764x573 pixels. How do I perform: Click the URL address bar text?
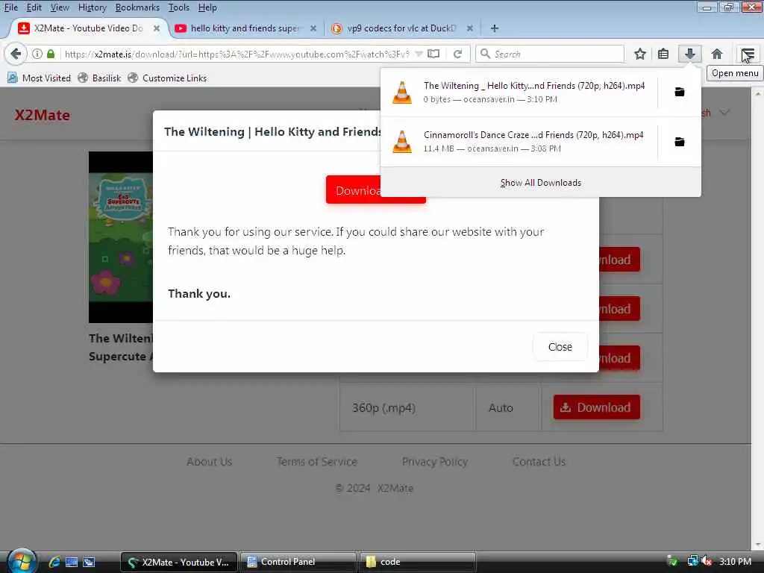[237, 54]
